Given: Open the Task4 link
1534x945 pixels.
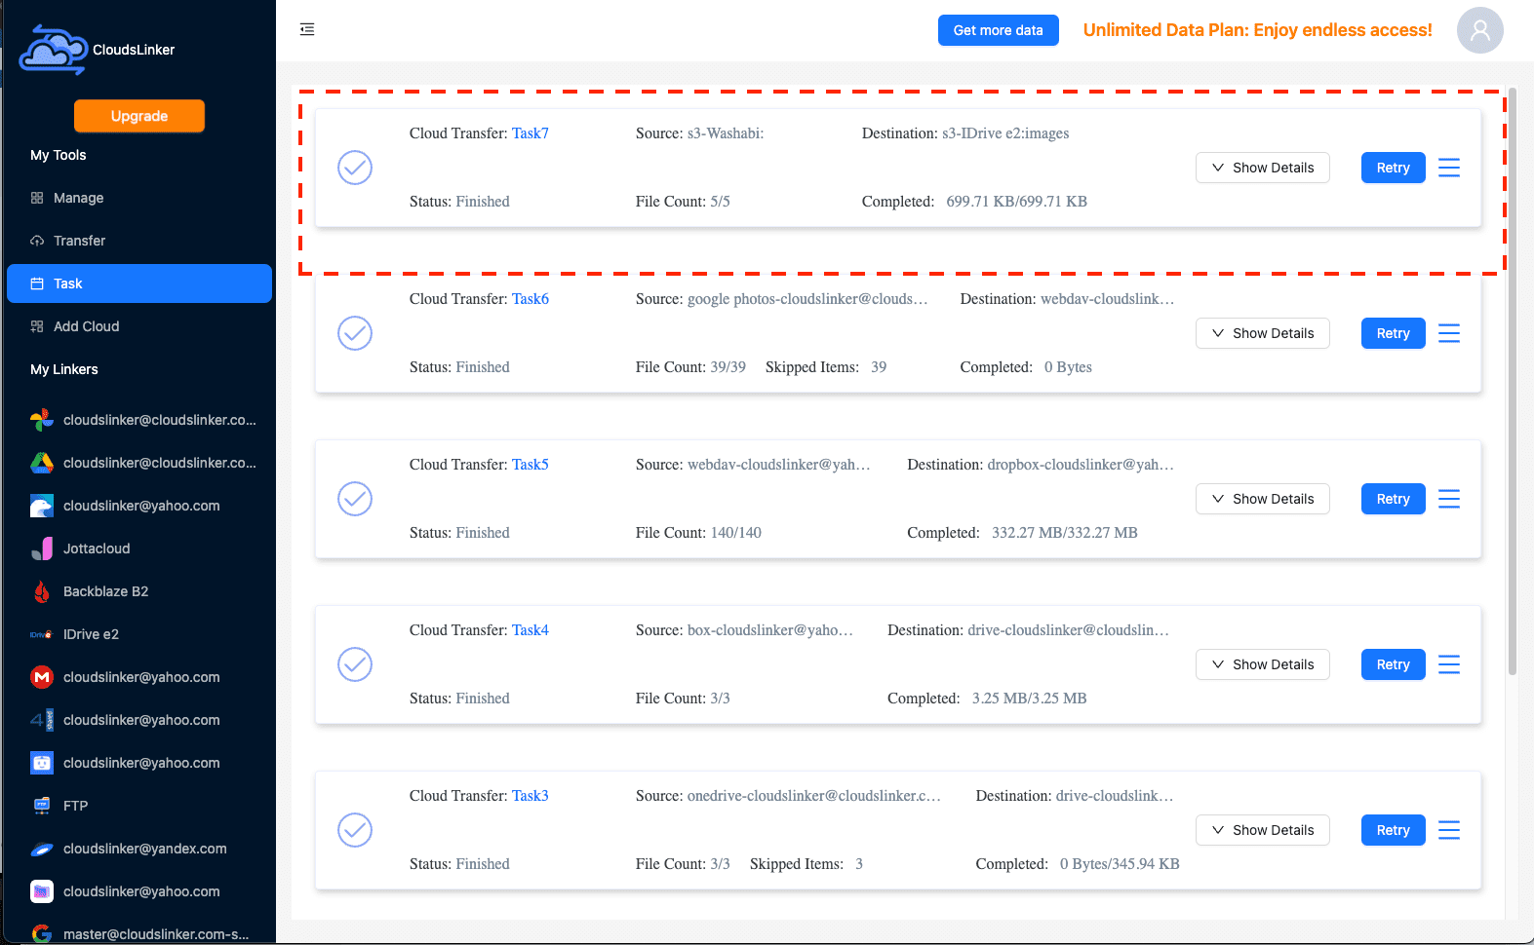Looking at the screenshot, I should [x=531, y=630].
